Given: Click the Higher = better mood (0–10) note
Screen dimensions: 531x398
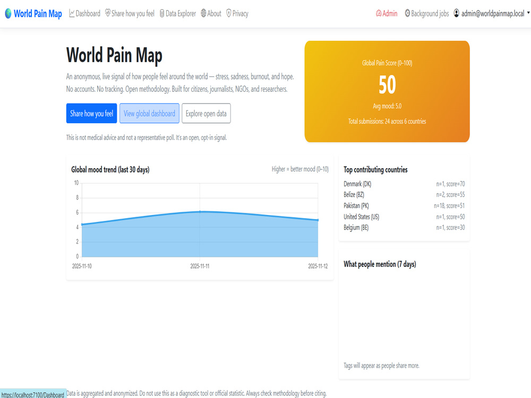Looking at the screenshot, I should coord(300,169).
